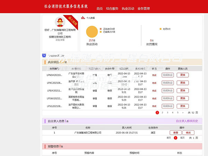The height and width of the screenshot is (156, 208).
Task: Click 完成执业 for contract LPNSH20210
Action: (x=167, y=75)
